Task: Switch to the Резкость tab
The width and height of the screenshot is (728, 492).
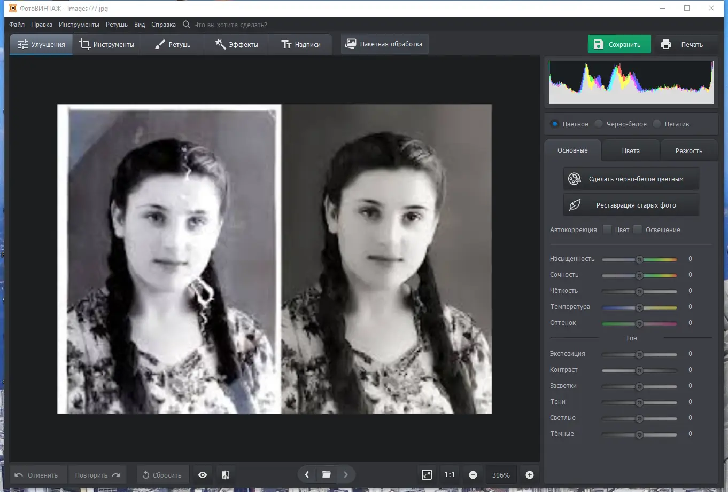Action: (688, 151)
